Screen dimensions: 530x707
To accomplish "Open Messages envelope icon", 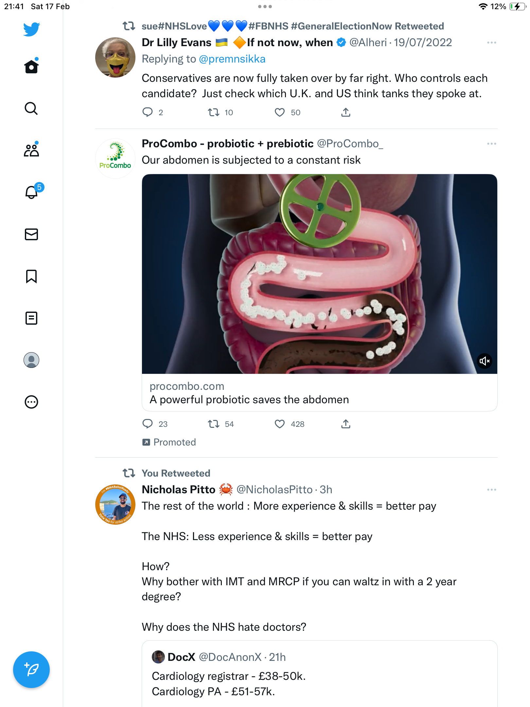I will [x=31, y=234].
